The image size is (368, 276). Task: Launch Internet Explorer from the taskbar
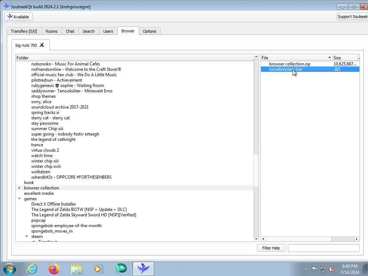click(32, 269)
